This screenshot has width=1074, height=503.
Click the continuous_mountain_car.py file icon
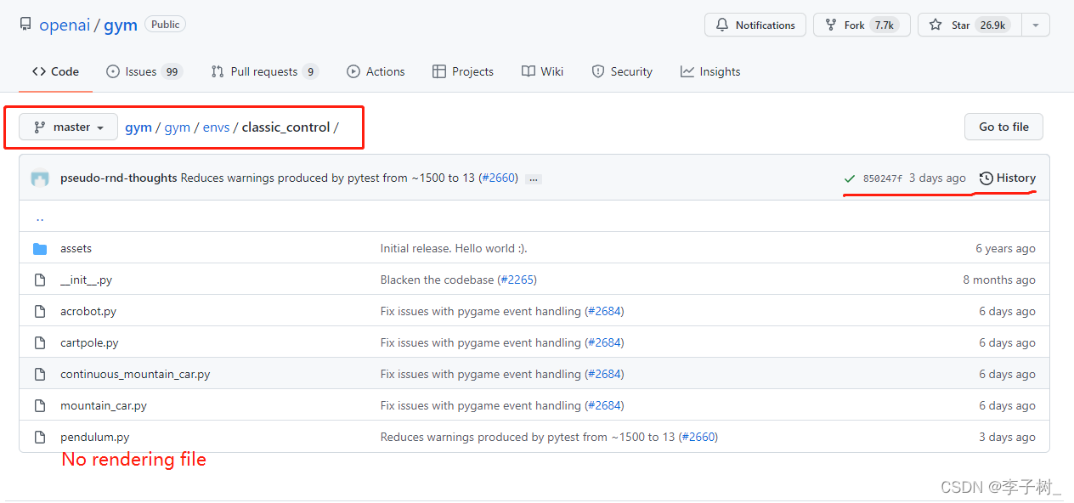40,374
